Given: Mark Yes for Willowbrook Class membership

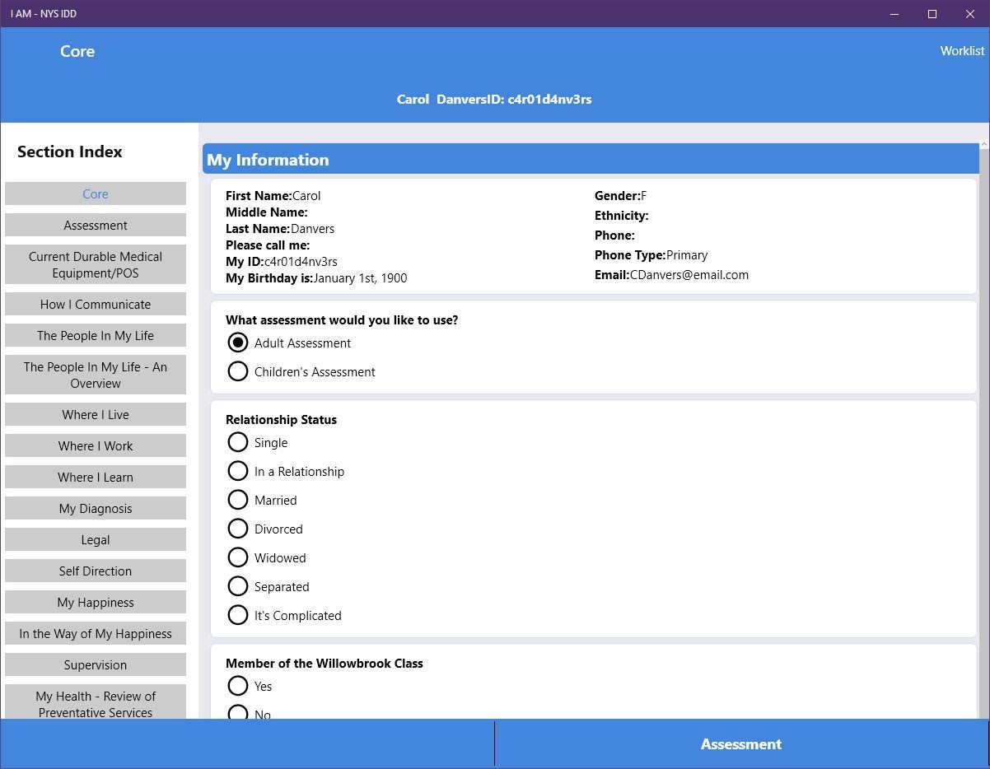Looking at the screenshot, I should tap(238, 685).
